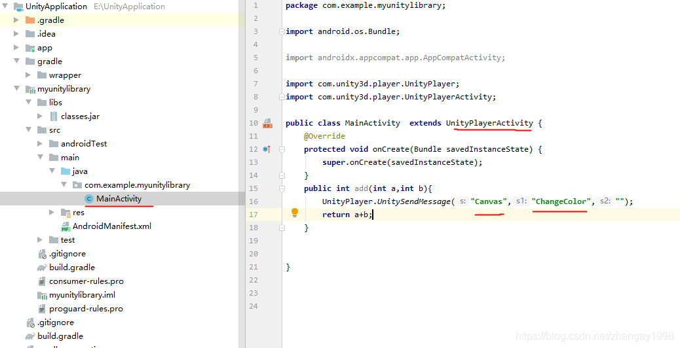The image size is (680, 348).
Task: Select myunitylibrary build.gradle file
Action: coord(72,268)
